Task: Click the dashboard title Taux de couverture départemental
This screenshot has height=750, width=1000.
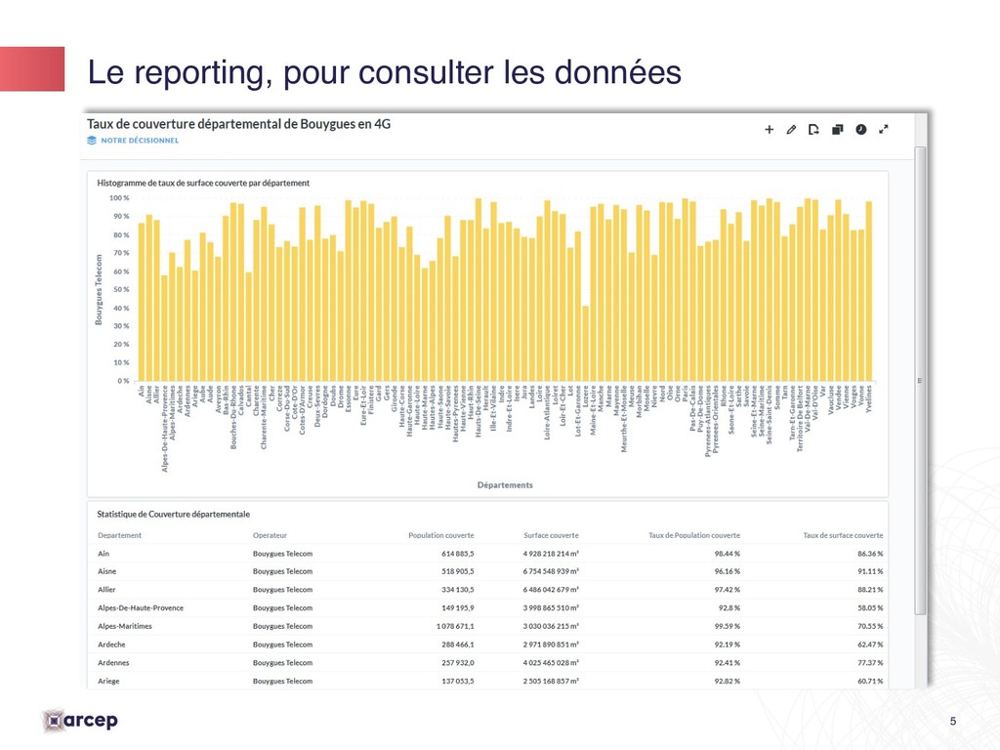Action: (238, 124)
